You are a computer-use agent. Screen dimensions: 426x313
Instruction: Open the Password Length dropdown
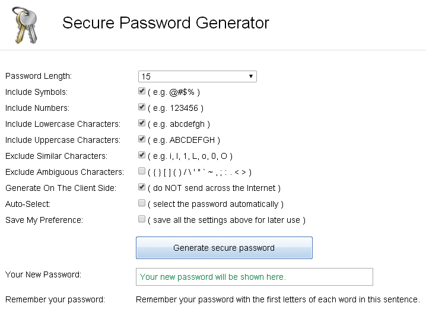click(197, 76)
